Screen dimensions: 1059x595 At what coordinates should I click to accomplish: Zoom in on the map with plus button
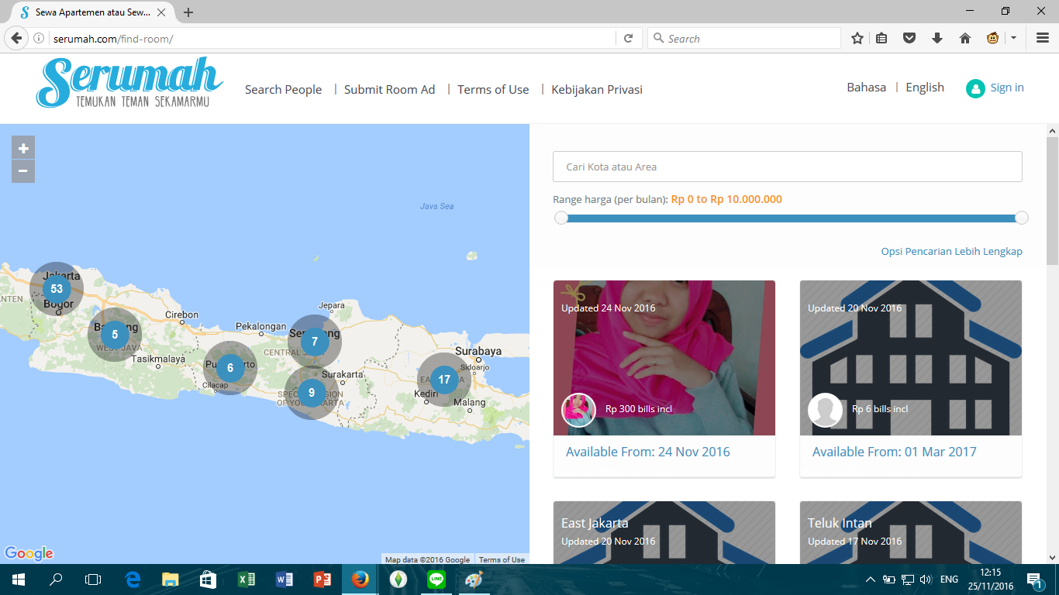23,148
